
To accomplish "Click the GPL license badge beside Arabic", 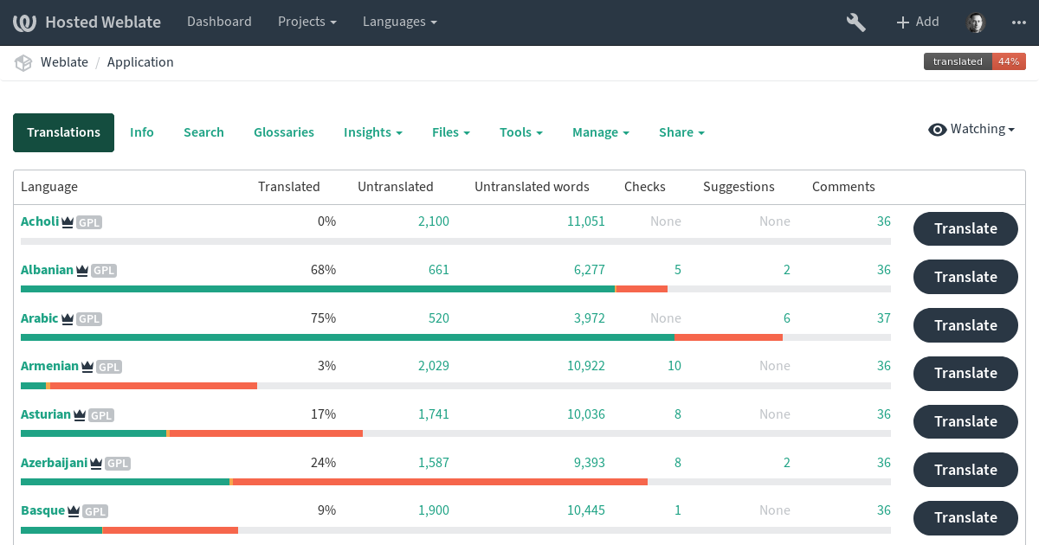I will click(89, 319).
